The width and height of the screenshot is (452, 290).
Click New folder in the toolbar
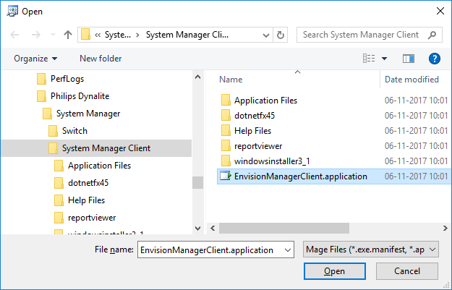[x=101, y=59]
